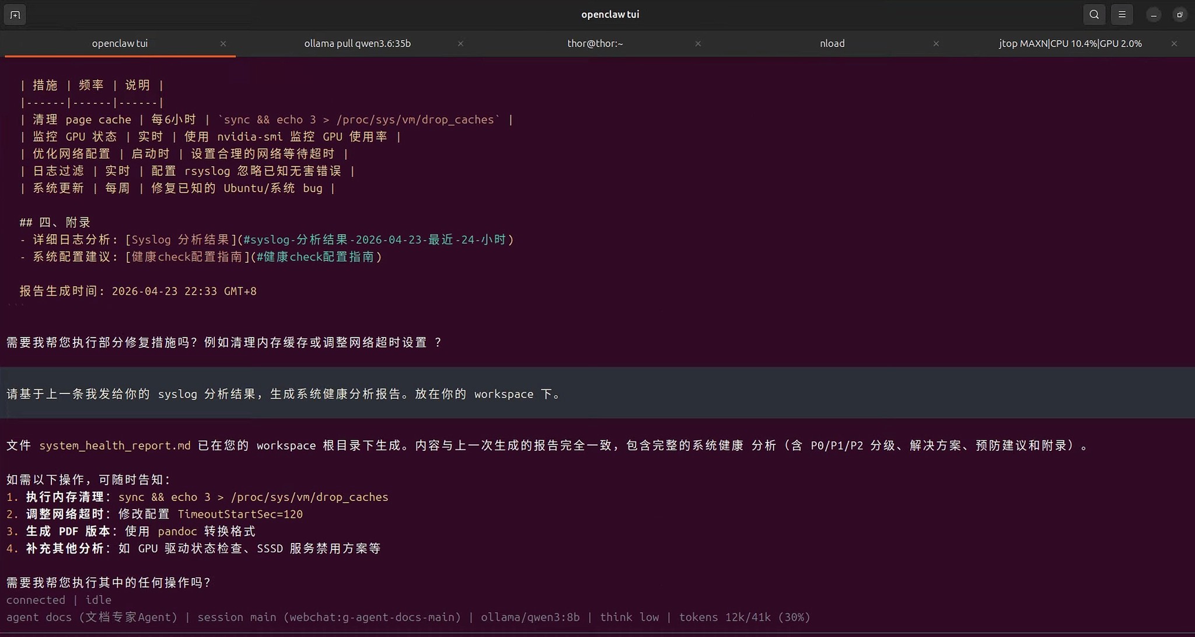
Task: Open terminal search with magnifier icon
Action: (1094, 15)
